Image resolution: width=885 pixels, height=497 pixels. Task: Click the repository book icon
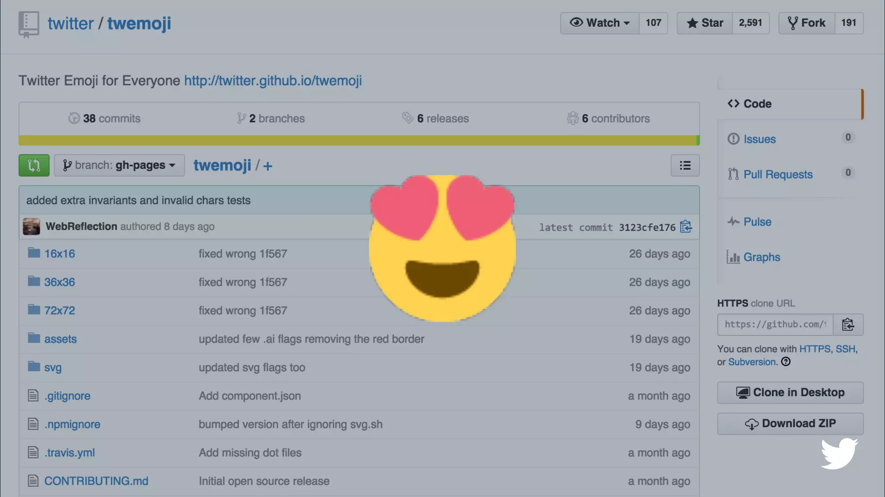tap(29, 24)
